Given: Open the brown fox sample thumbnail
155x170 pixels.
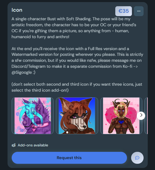Looking at the screenshot, I should [x=77, y=116].
